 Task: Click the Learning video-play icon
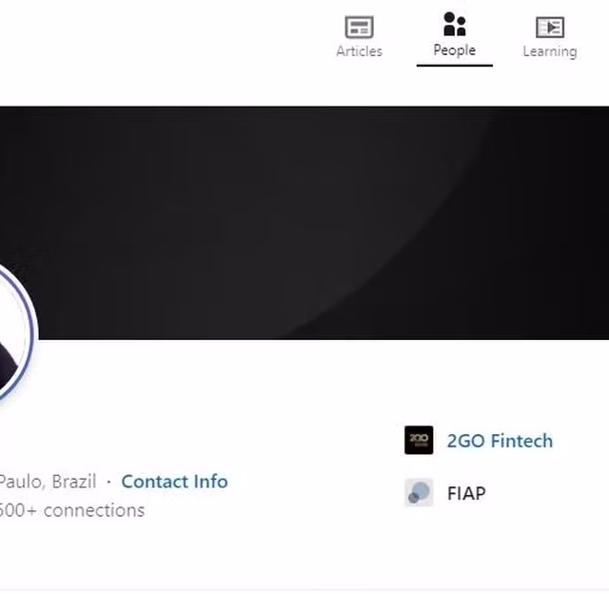point(550,28)
